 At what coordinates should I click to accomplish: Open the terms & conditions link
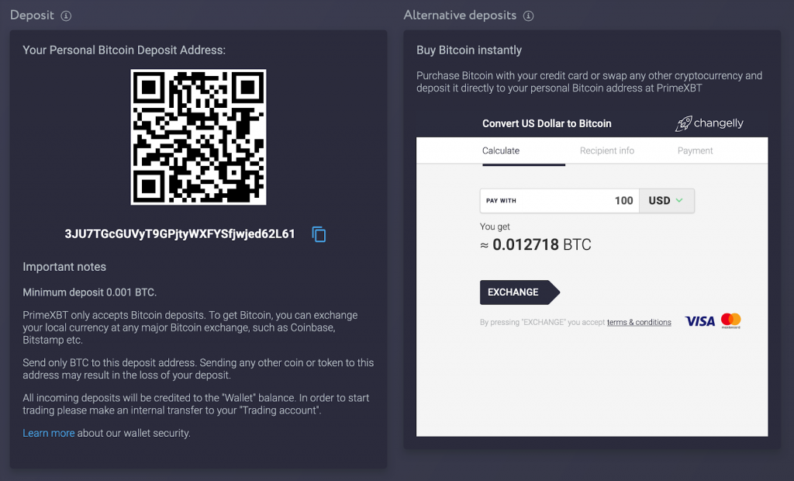click(x=639, y=322)
